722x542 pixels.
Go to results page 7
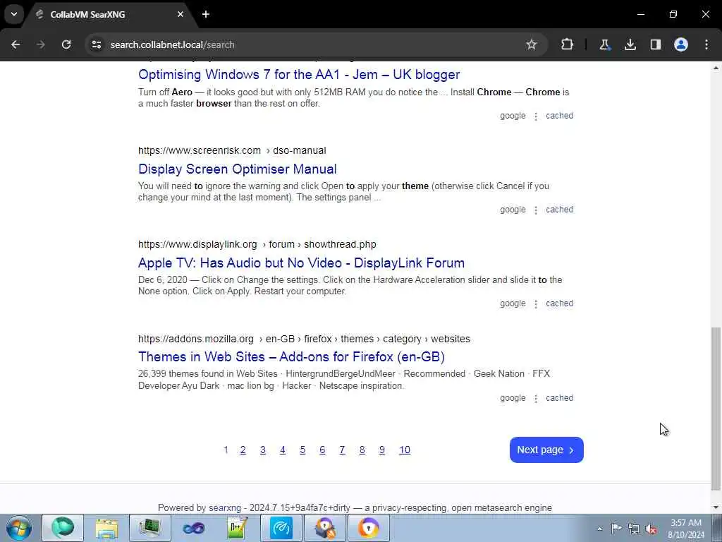[x=342, y=450]
